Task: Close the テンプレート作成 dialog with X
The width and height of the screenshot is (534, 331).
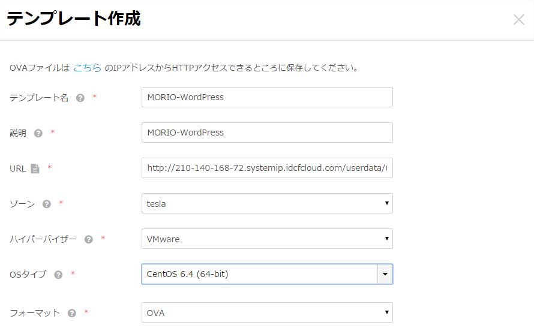Action: (519, 19)
